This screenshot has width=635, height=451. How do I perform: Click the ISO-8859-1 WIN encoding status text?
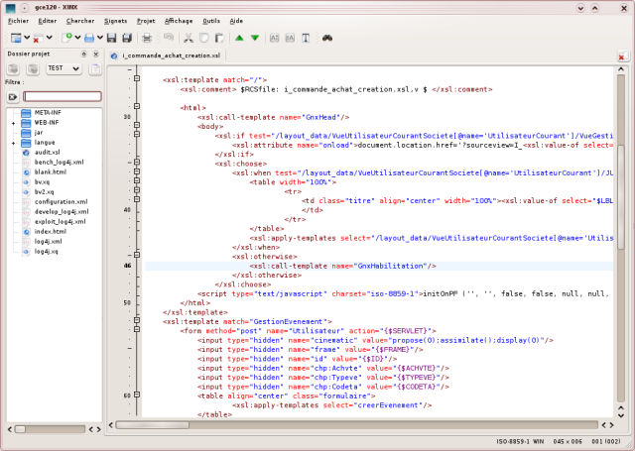pos(520,441)
